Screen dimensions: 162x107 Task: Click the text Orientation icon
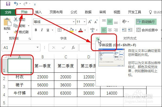(x=124, y=22)
